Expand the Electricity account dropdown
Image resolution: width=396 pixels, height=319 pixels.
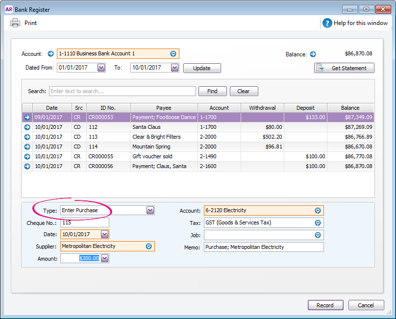pyautogui.click(x=318, y=211)
